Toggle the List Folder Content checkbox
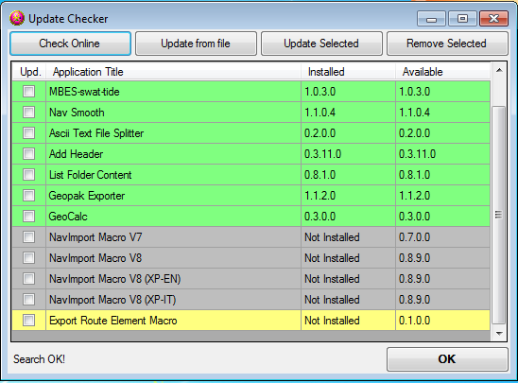Viewport: 518px width, 383px height. click(28, 175)
